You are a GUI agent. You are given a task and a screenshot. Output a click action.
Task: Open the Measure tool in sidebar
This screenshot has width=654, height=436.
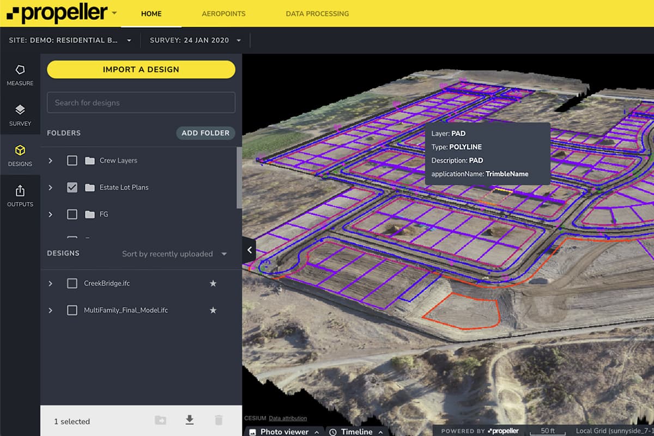pos(20,75)
